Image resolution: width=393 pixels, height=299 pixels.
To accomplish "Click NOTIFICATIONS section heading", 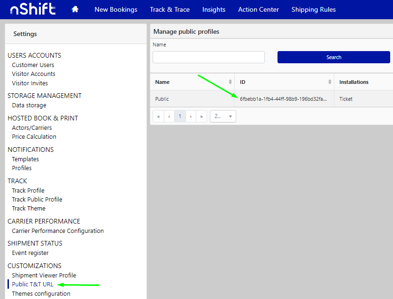I will [31, 149].
